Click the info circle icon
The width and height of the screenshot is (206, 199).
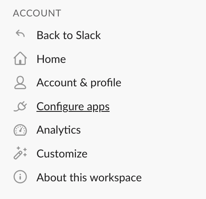[x=20, y=177]
